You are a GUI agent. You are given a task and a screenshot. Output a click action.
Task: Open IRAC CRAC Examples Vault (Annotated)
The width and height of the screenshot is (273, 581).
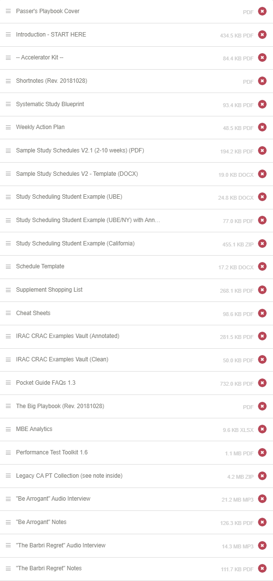(68, 336)
